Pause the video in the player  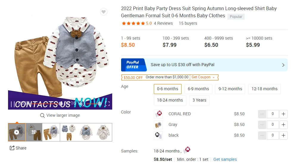point(12,104)
